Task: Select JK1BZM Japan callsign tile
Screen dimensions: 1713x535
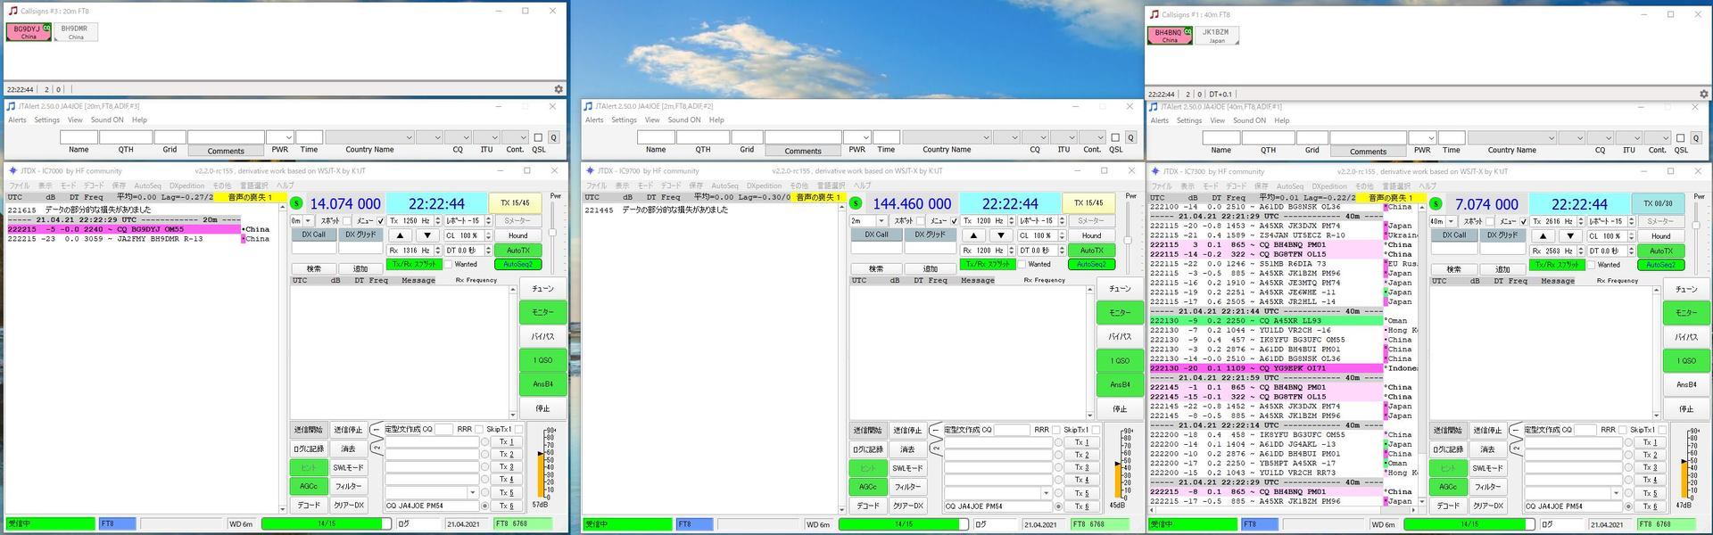Action: click(x=1217, y=36)
